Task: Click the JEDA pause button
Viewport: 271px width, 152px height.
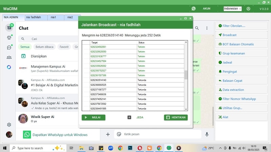Action: 135,117
